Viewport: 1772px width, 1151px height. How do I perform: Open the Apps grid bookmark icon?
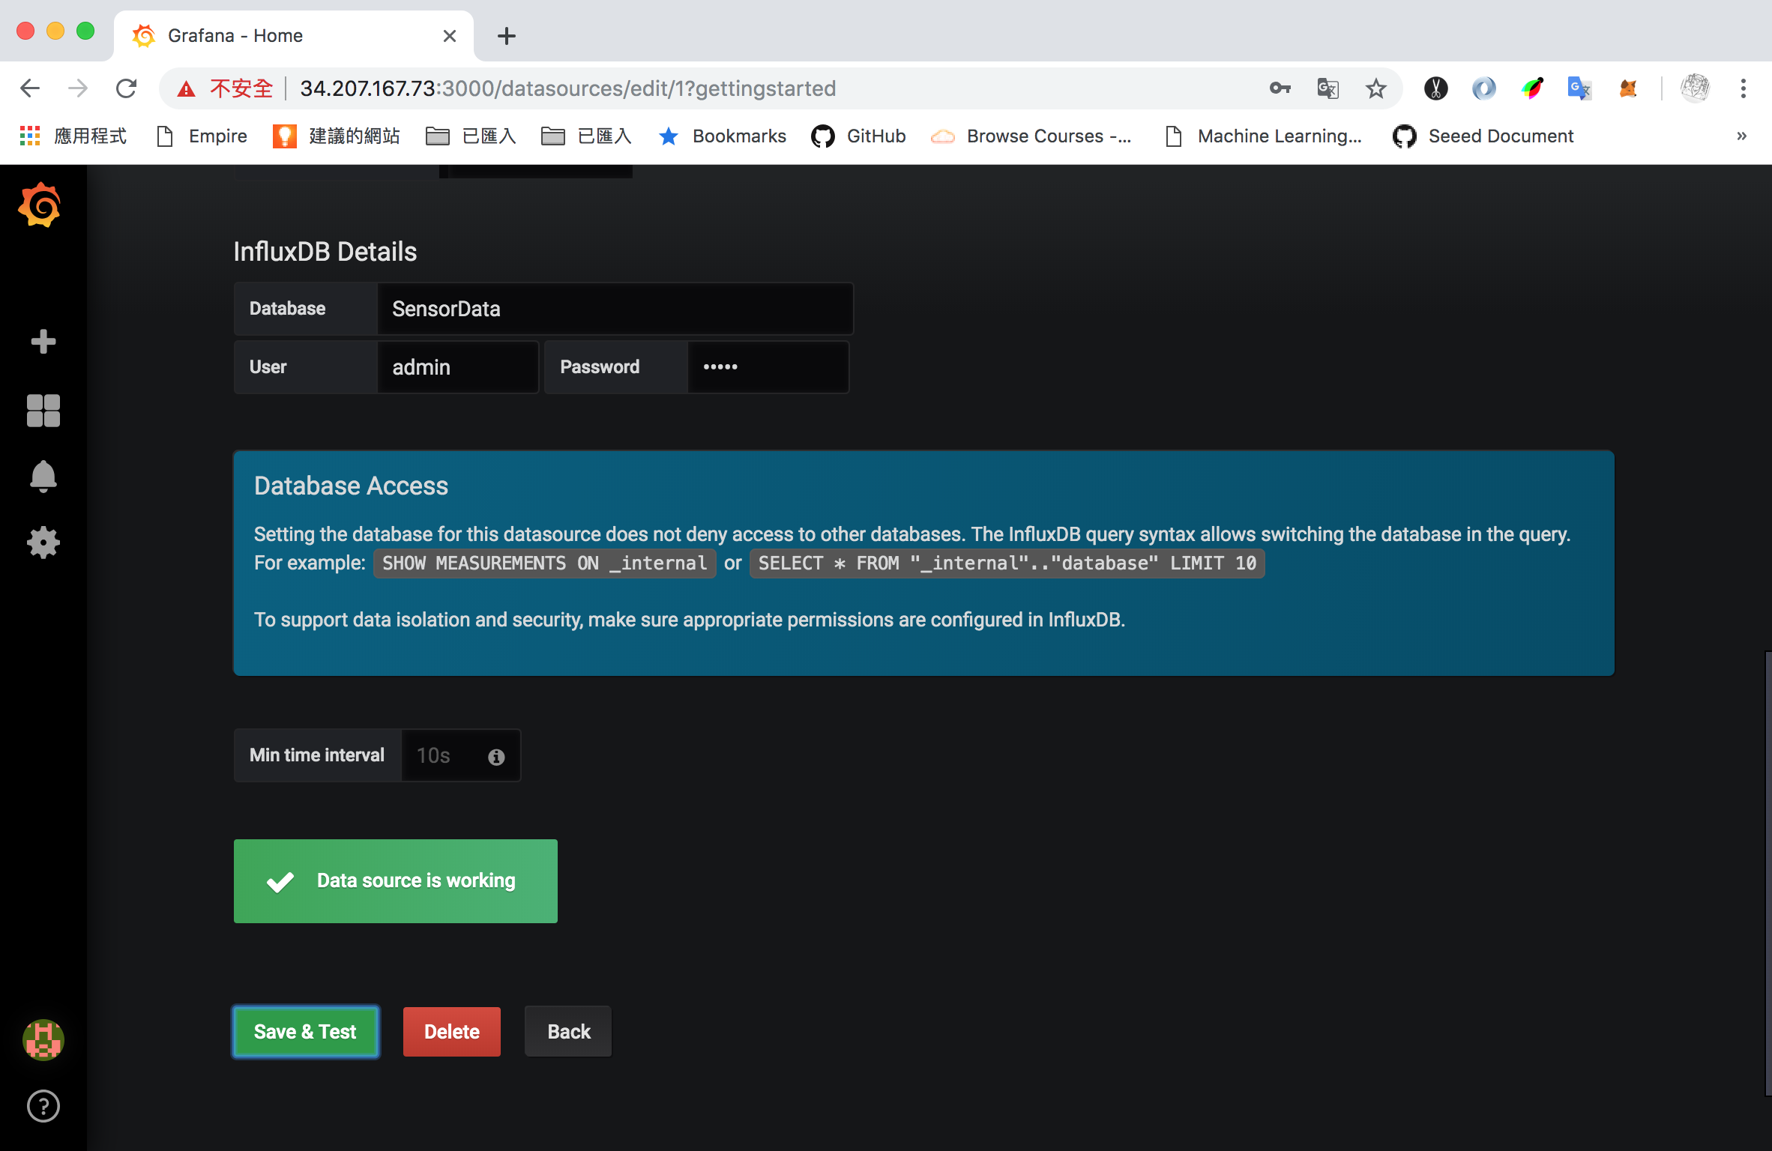click(x=30, y=136)
